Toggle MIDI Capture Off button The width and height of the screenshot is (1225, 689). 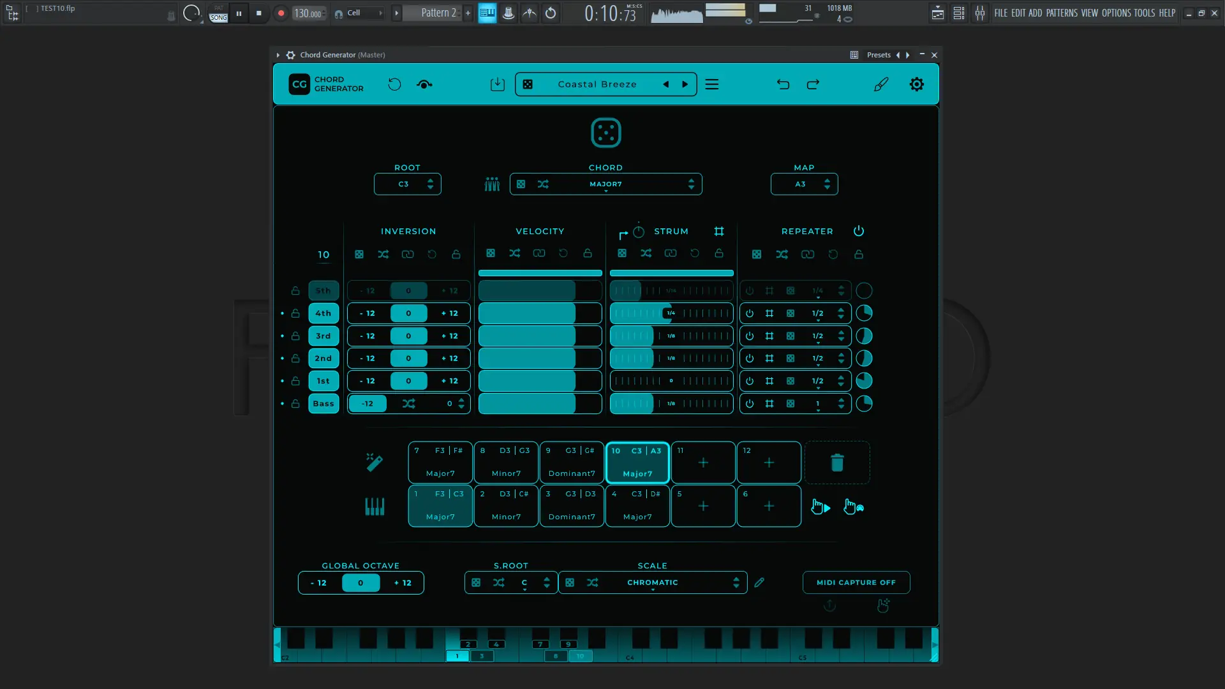pyautogui.click(x=856, y=582)
